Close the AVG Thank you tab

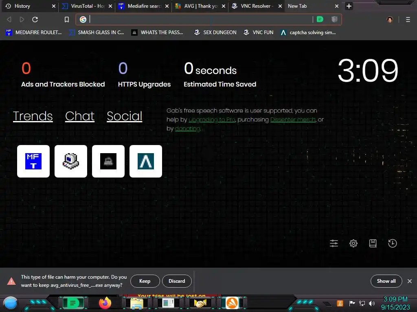(x=224, y=6)
